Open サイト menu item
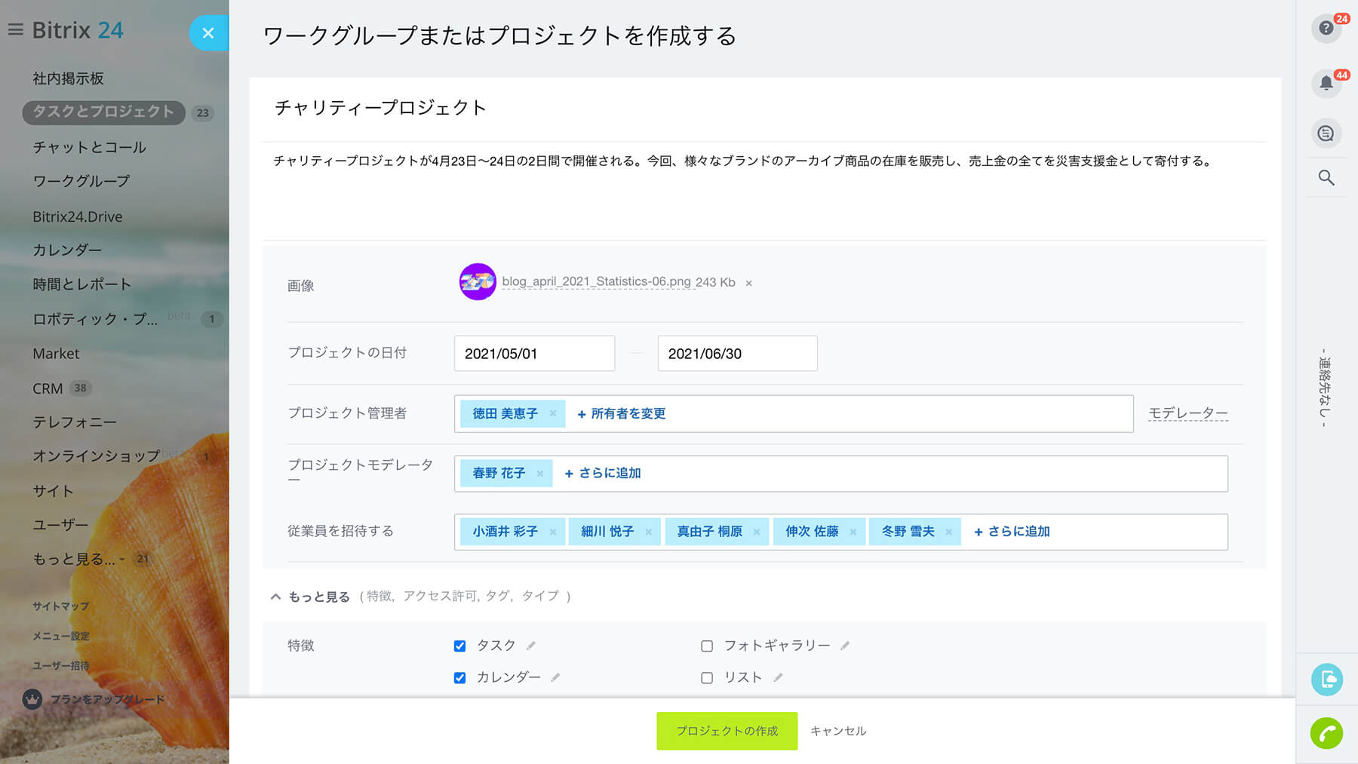Image resolution: width=1358 pixels, height=764 pixels. (53, 491)
